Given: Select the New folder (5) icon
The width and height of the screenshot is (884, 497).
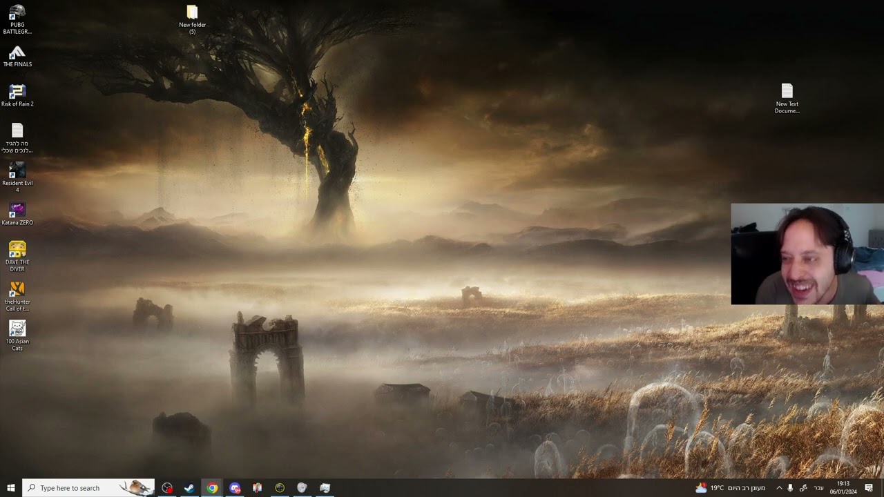Looking at the screenshot, I should [x=192, y=19].
